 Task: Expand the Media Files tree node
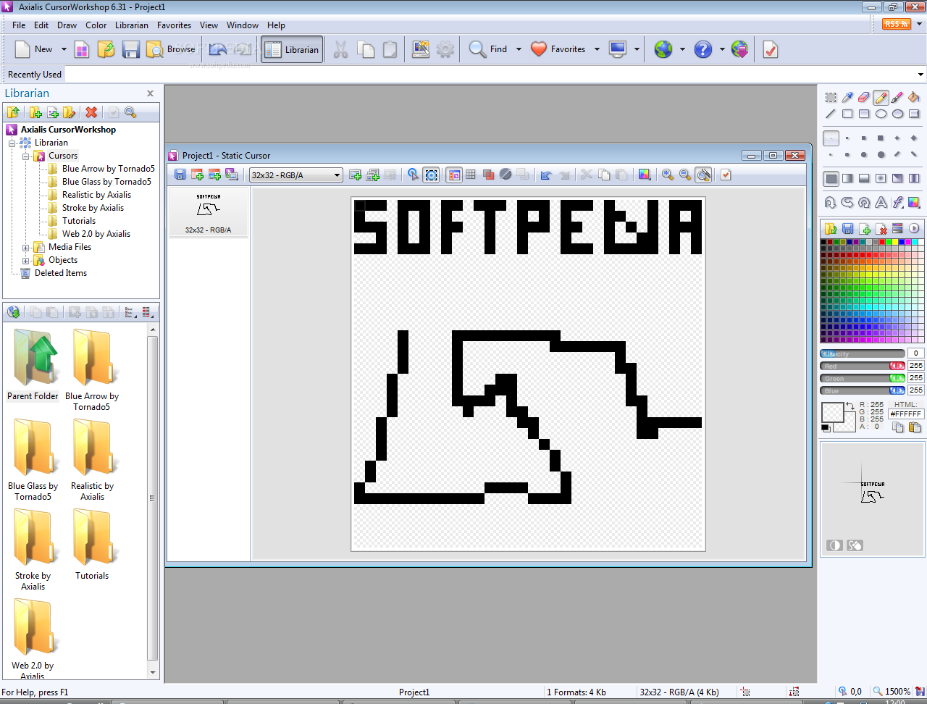(25, 247)
